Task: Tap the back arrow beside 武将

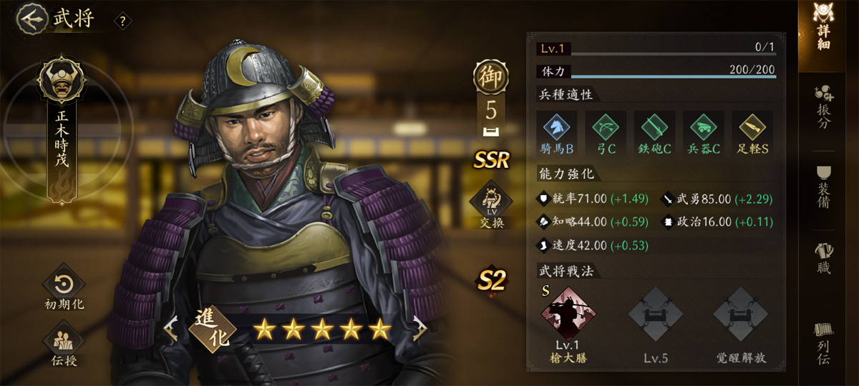Action: click(31, 19)
